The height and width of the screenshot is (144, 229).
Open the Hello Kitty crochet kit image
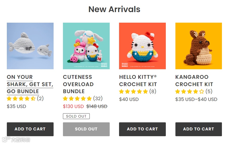(x=142, y=46)
